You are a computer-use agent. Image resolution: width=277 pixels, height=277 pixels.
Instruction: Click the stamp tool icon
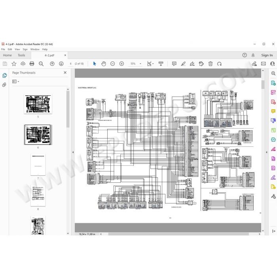(x=201, y=64)
